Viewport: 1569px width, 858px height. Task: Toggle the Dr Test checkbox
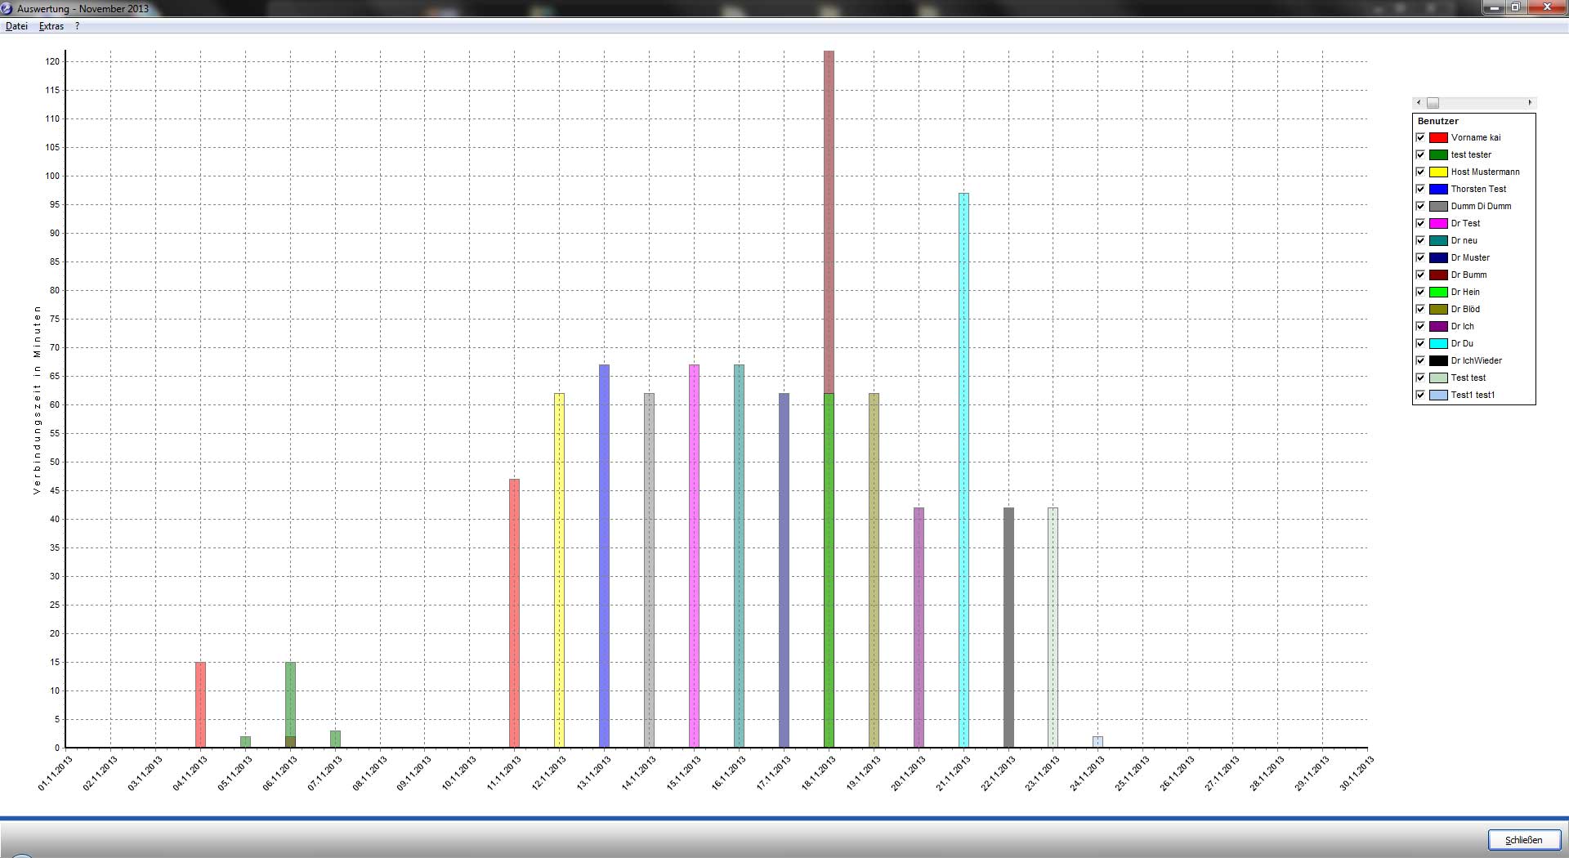click(x=1420, y=223)
